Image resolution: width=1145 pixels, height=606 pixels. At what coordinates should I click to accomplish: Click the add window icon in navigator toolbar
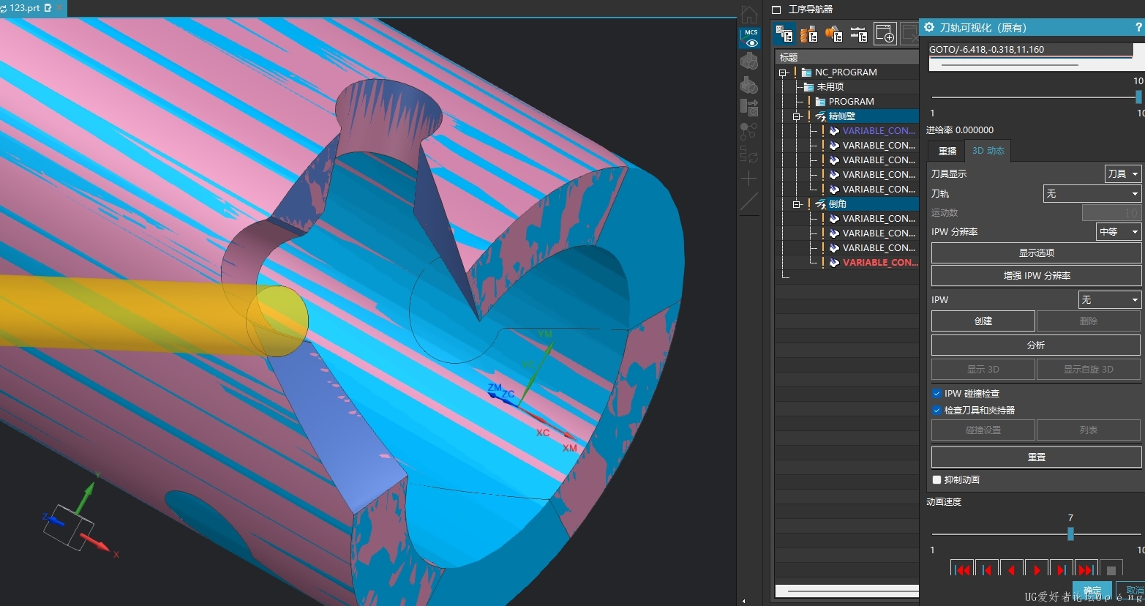[885, 34]
